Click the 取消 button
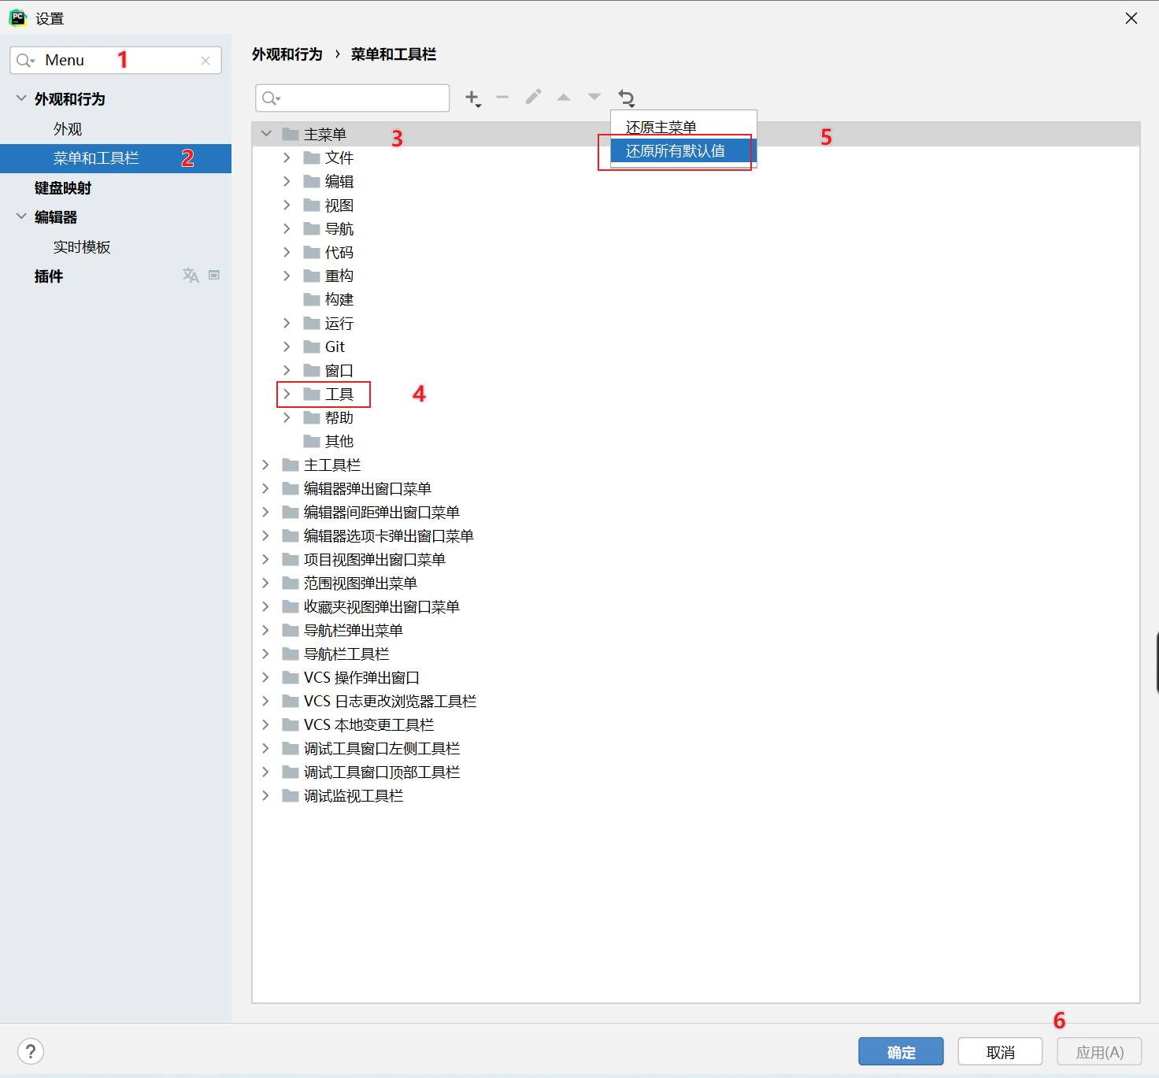Image resolution: width=1159 pixels, height=1078 pixels. (1000, 1052)
